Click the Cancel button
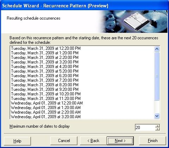Screen dimensions: 169x148 pos(64,141)
